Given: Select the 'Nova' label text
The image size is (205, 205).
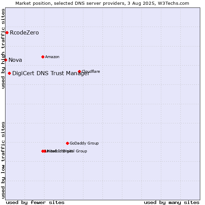Looking at the screenshot, I should click(x=15, y=60).
